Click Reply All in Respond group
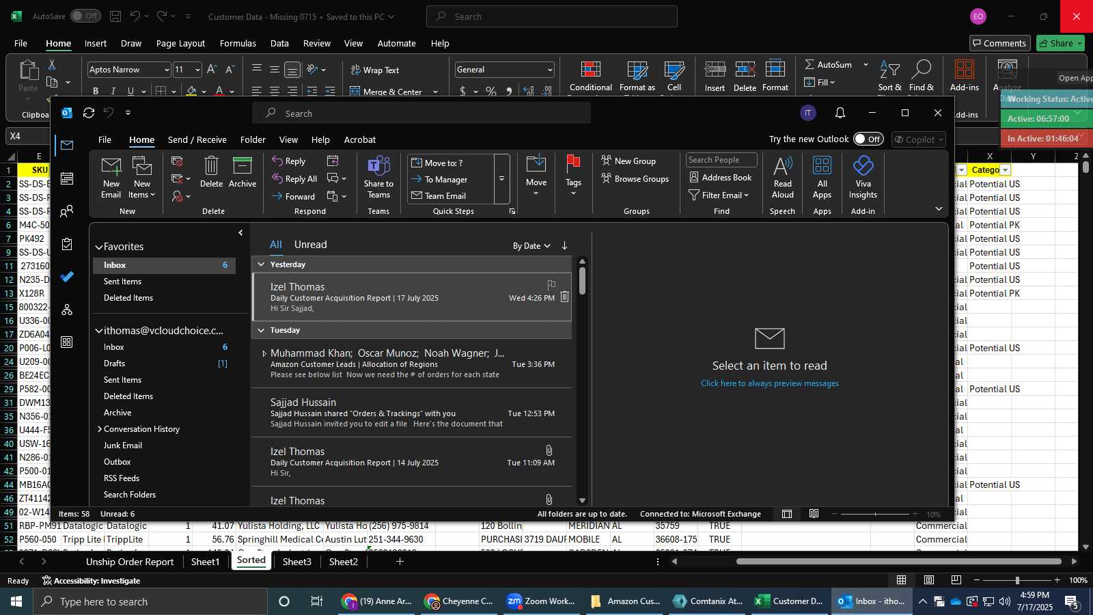This screenshot has height=615, width=1093. (294, 179)
